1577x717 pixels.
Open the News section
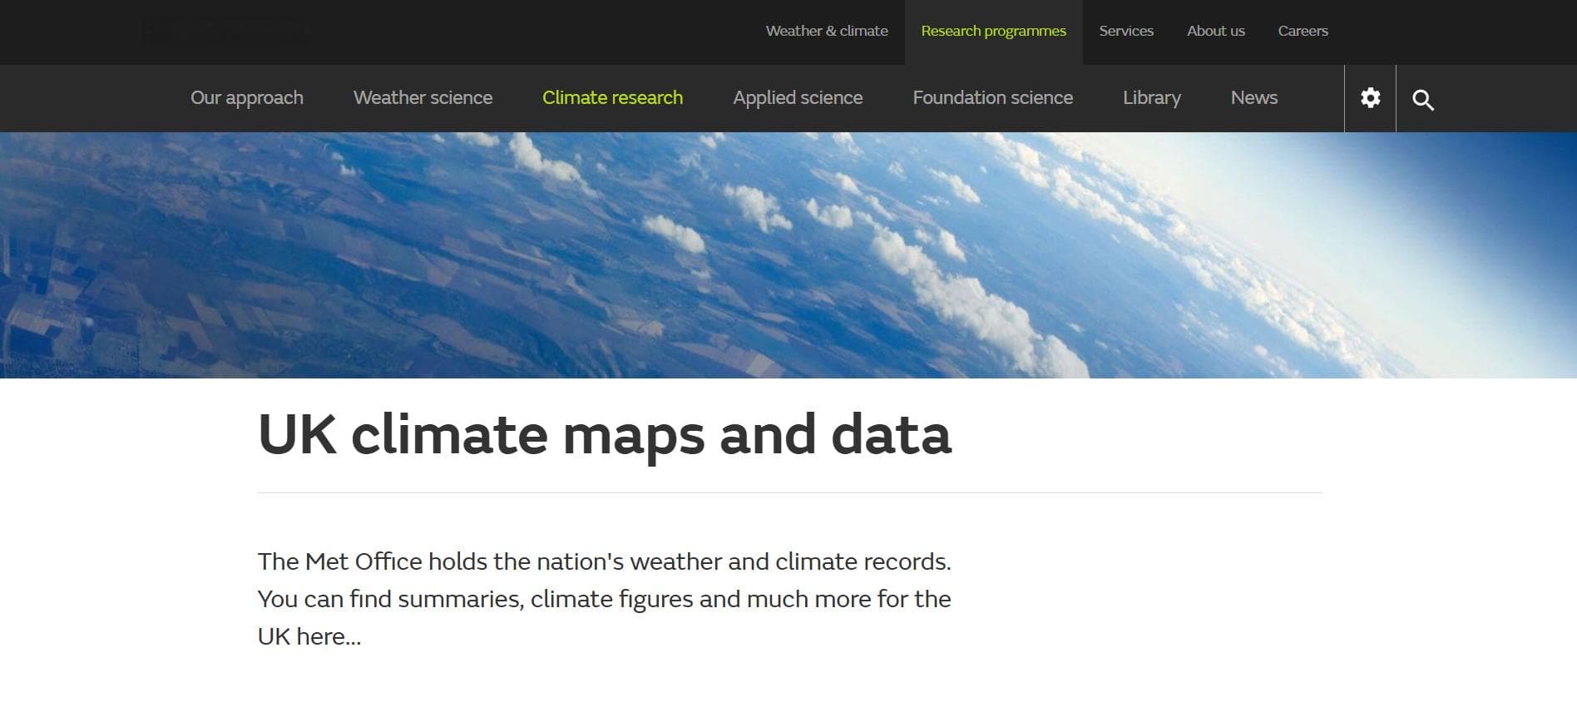pos(1253,98)
